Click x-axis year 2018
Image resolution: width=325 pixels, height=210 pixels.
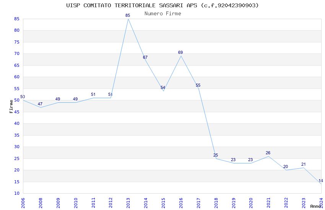pos(216,203)
